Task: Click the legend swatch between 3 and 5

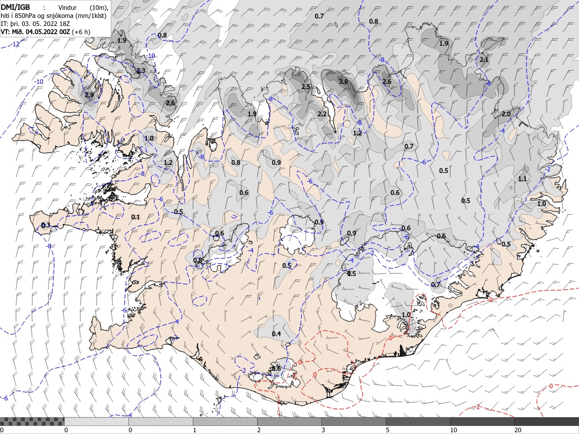Action: [353, 421]
